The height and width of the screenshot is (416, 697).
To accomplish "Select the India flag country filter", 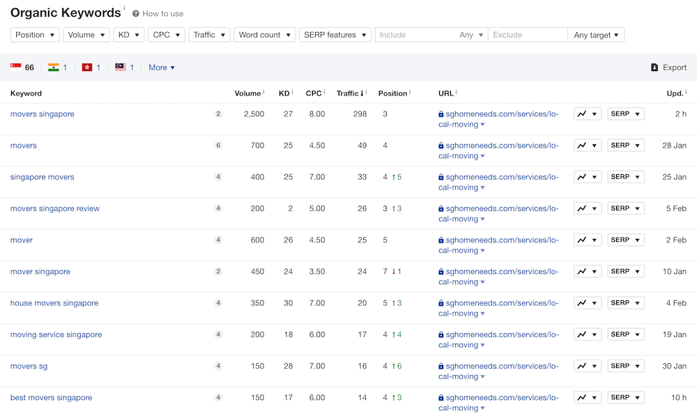I will 54,68.
